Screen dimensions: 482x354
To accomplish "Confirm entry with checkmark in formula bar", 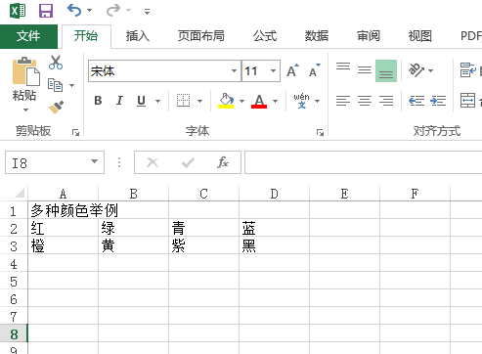I will pos(188,162).
